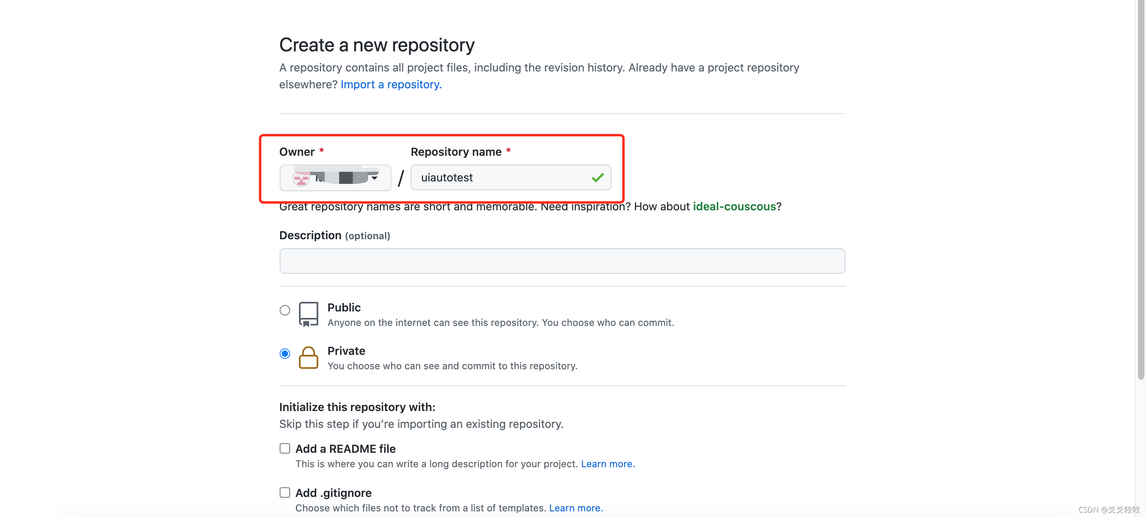The width and height of the screenshot is (1146, 517).
Task: Open the Import a repository link
Action: coord(391,84)
